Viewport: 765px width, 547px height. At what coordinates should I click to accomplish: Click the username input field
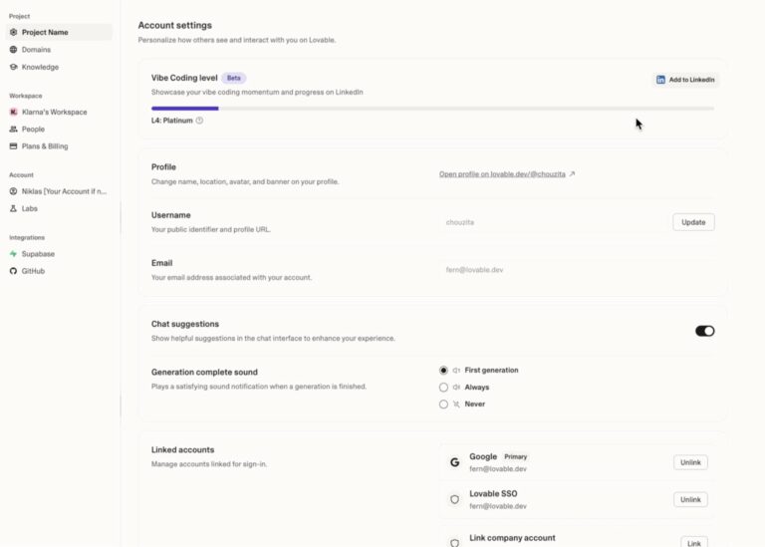(553, 222)
